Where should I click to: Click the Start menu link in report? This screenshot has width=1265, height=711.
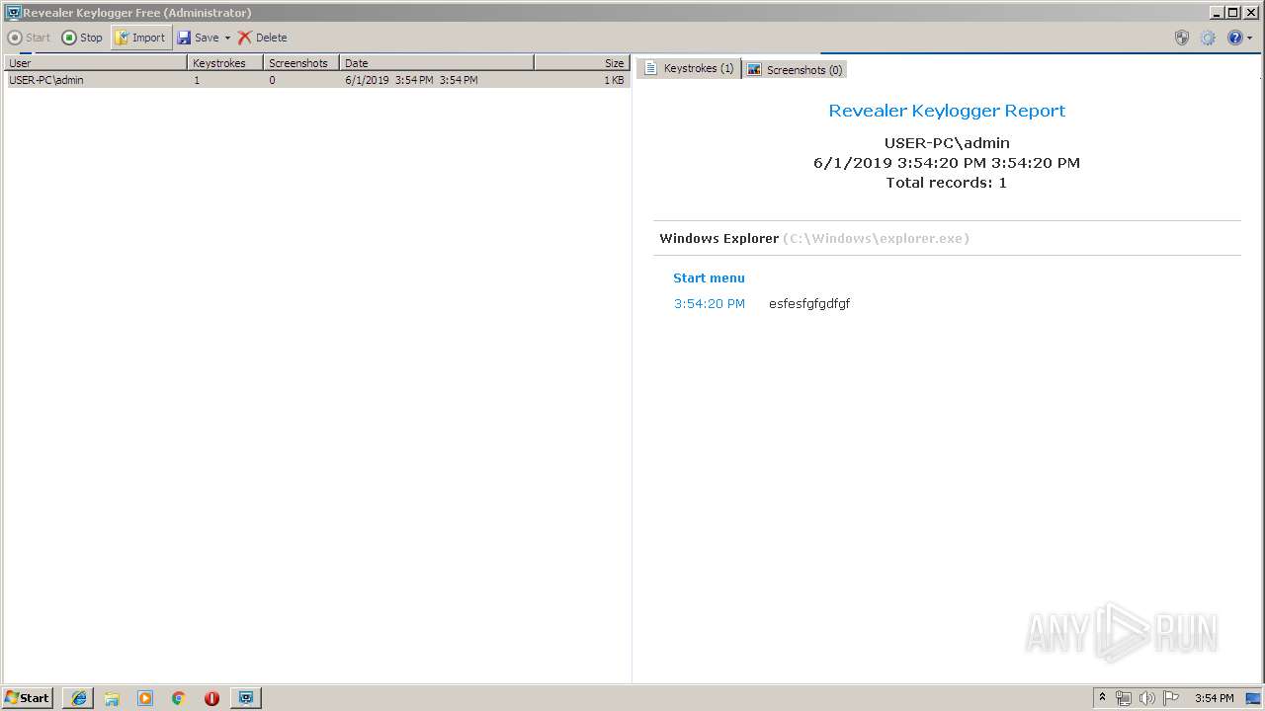pos(709,277)
